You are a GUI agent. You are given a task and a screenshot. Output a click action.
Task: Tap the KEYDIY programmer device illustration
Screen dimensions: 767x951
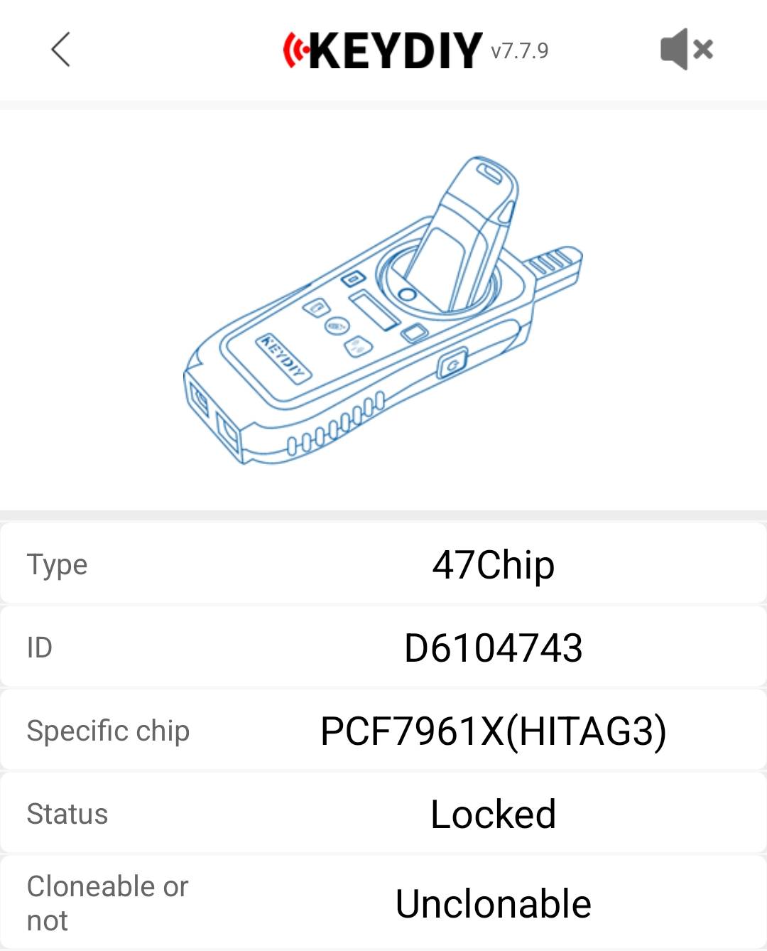coord(383,311)
